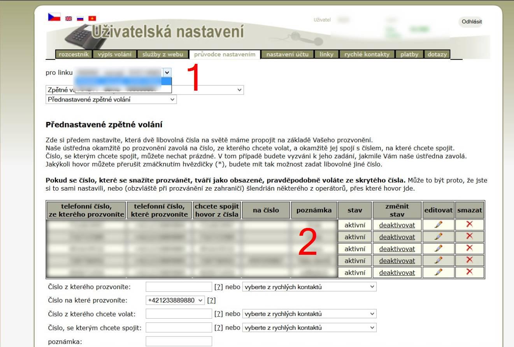514x347 pixels.
Task: Click the [?] help link beside +421233889880
Action: click(211, 300)
